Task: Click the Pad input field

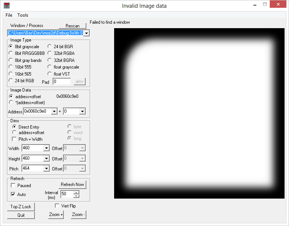Action: [62, 82]
